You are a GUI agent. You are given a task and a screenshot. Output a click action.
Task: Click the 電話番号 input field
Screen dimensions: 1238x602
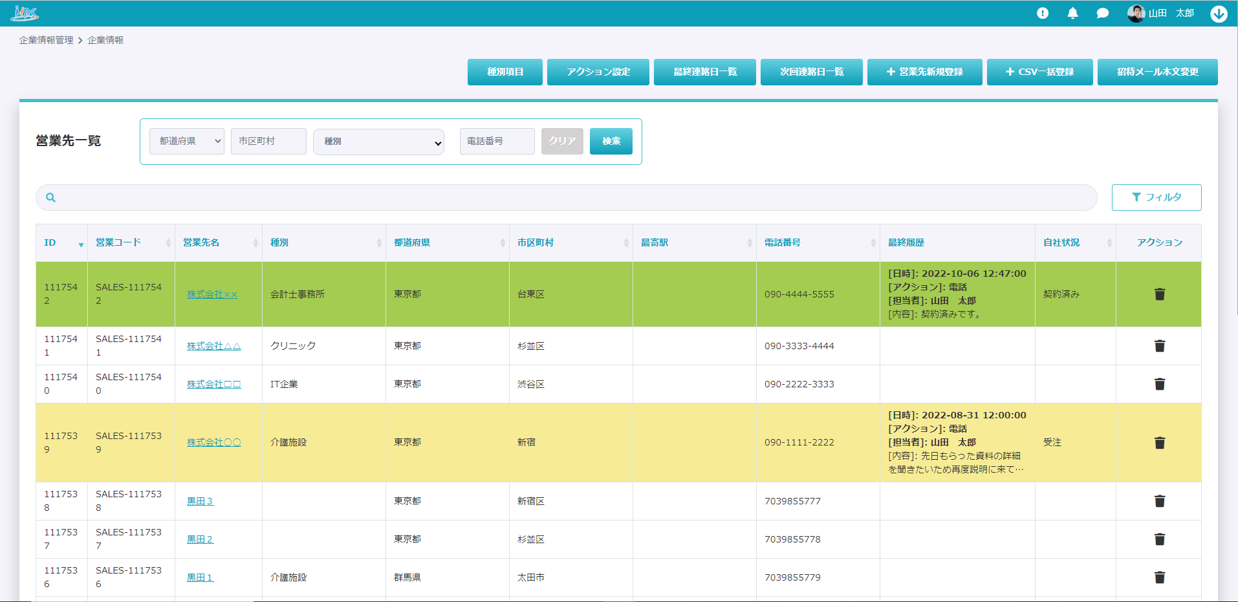[x=497, y=141]
